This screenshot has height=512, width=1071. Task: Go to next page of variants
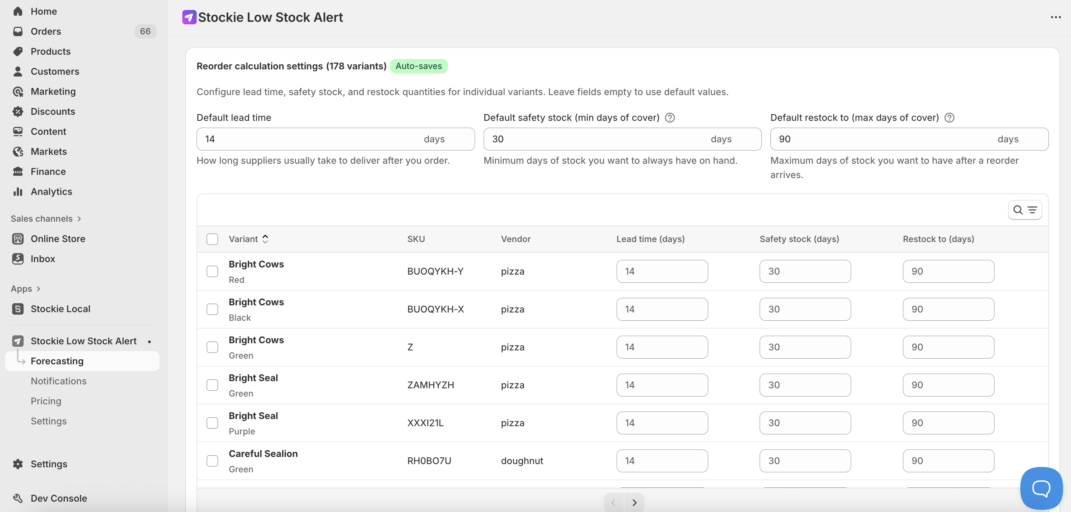(x=634, y=502)
